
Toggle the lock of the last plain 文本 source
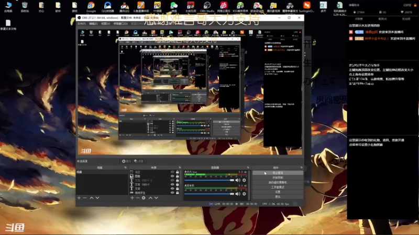(178, 189)
